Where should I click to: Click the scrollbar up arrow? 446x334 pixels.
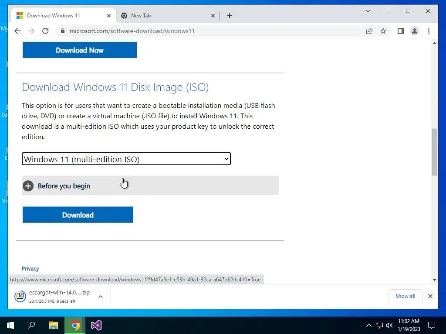(x=434, y=43)
